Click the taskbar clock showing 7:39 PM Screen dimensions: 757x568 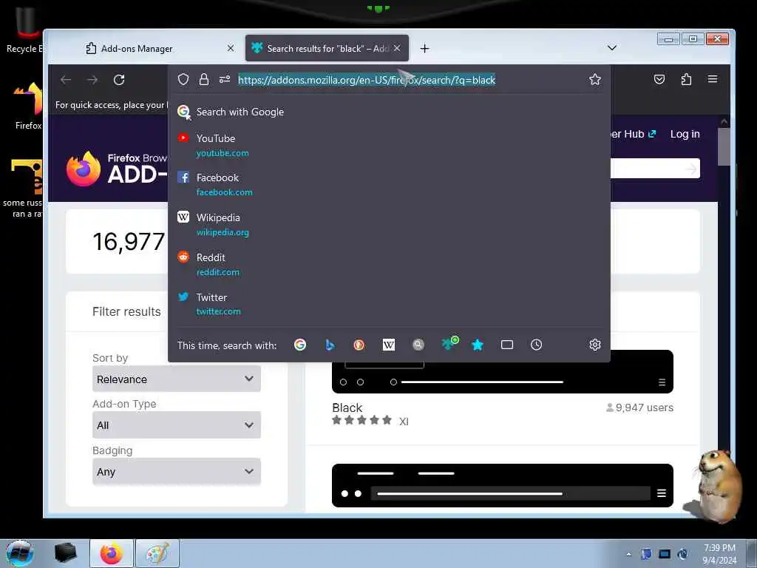(x=719, y=553)
